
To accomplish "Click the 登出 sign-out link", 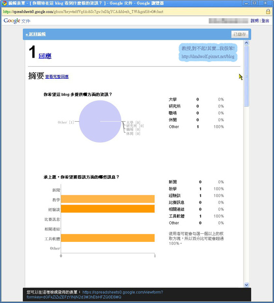I will click(265, 21).
